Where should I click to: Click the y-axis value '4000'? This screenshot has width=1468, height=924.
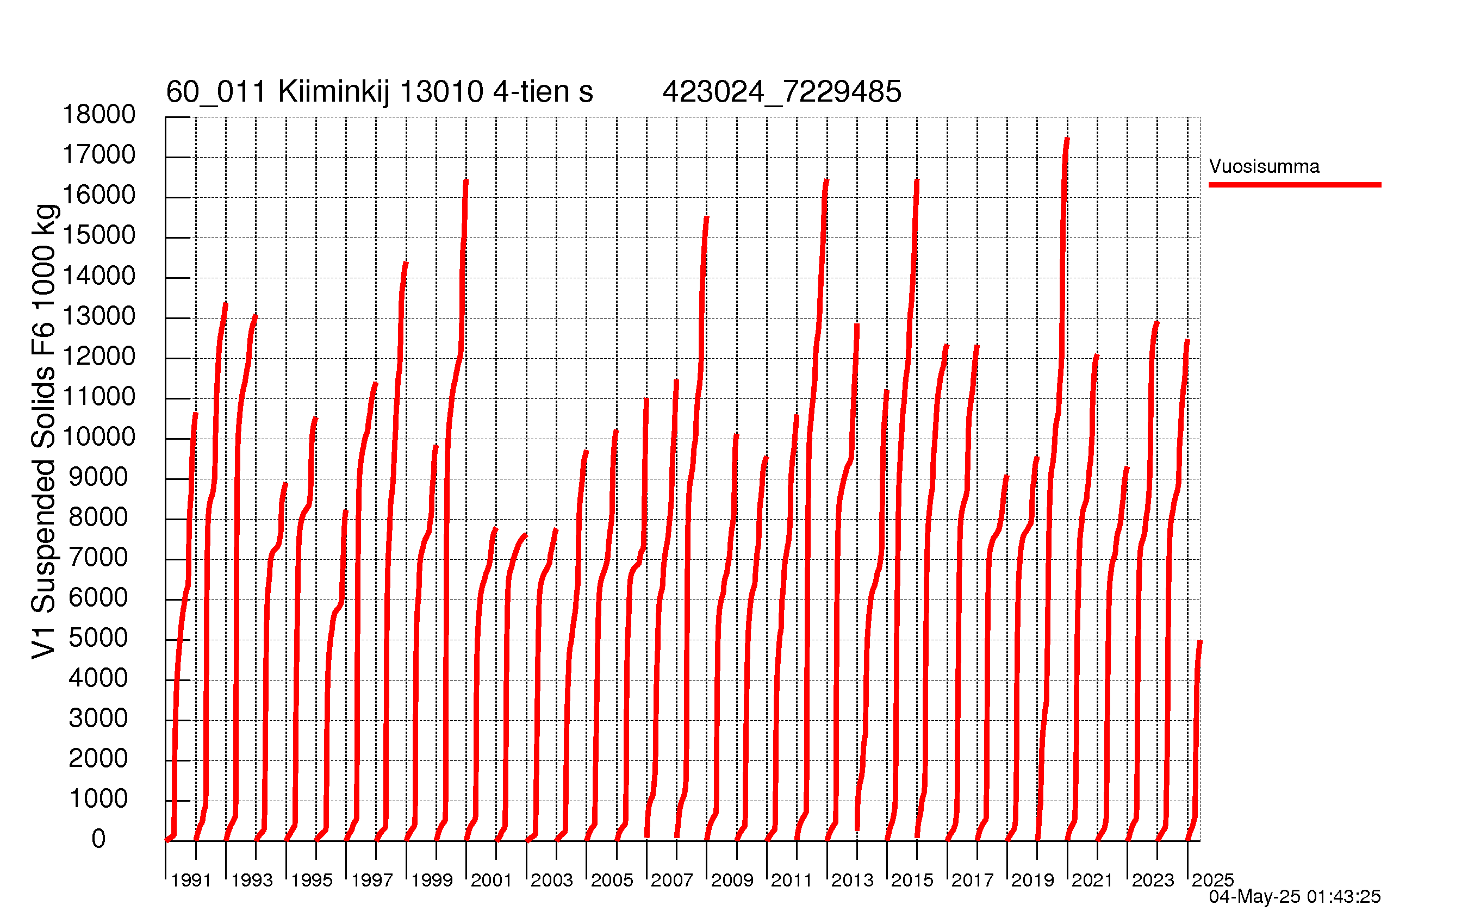pyautogui.click(x=98, y=678)
